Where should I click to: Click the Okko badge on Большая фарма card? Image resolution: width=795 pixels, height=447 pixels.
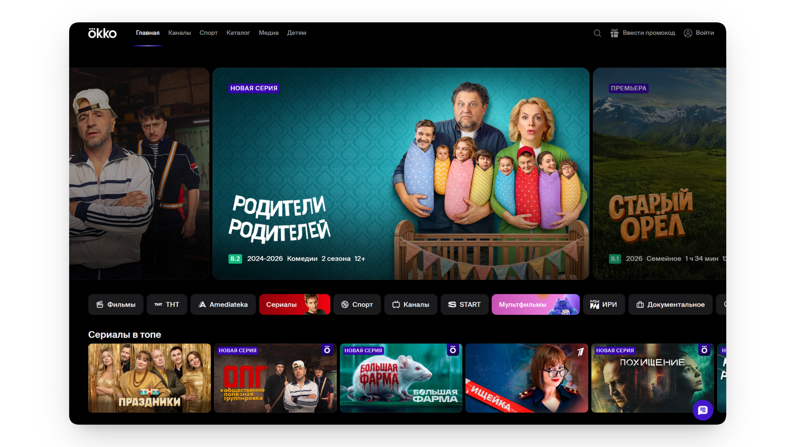click(453, 350)
